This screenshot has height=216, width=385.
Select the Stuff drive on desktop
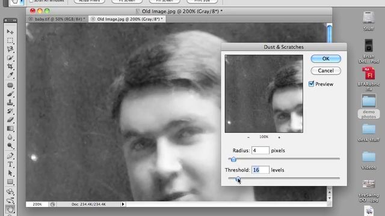point(369,21)
